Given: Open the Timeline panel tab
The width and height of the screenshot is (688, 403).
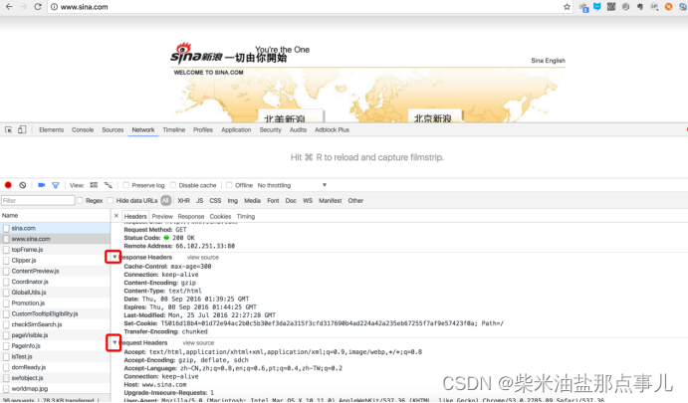Looking at the screenshot, I should point(174,129).
